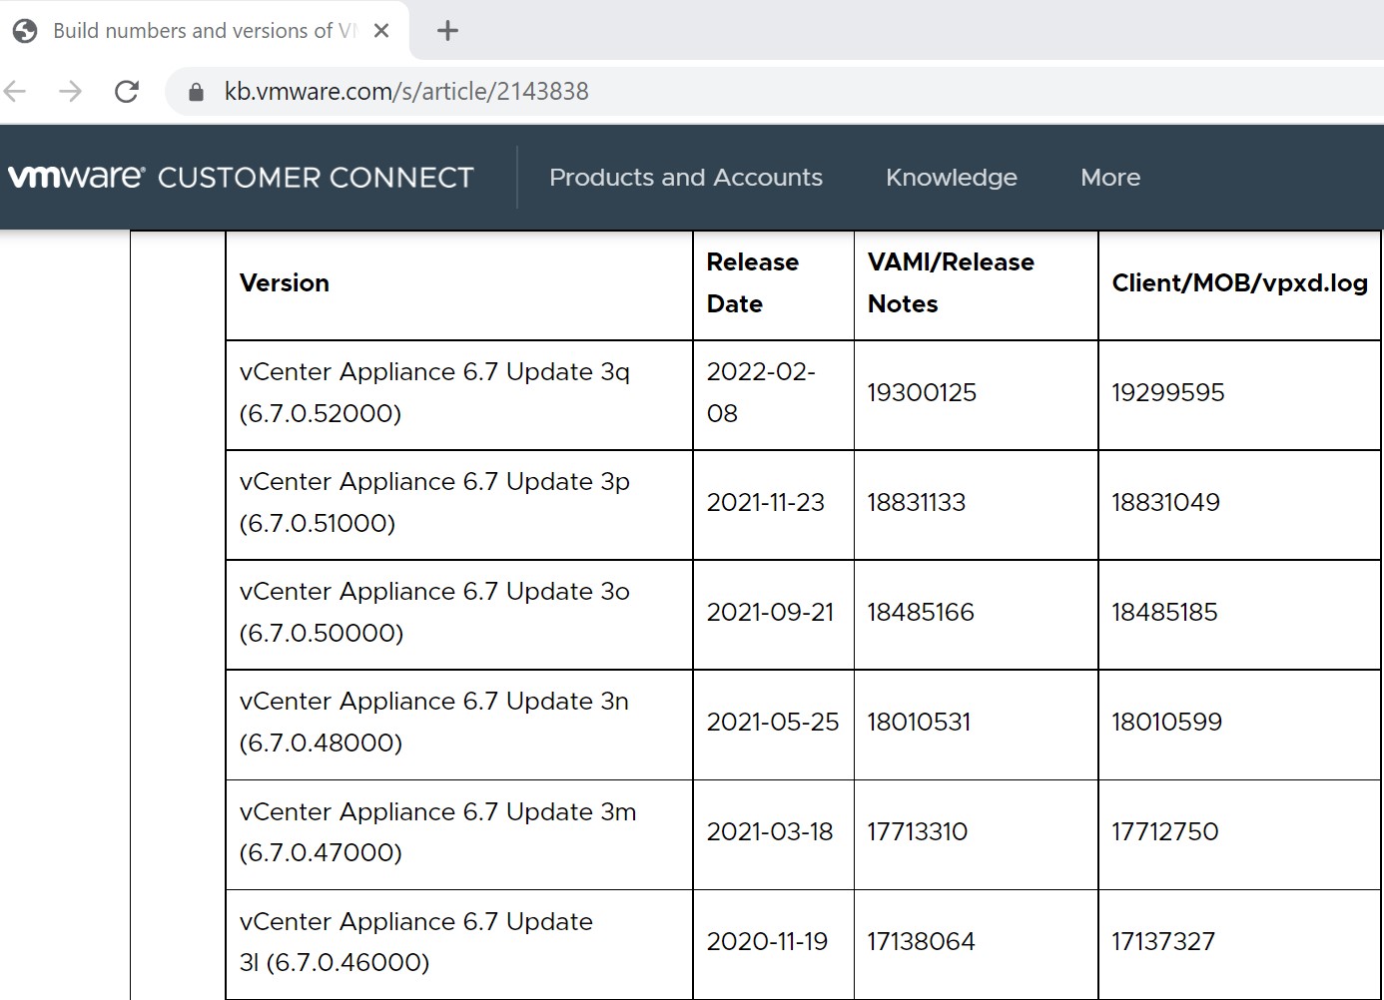Click the globe favicon on the tab
Viewport: 1384px width, 1000px height.
pyautogui.click(x=25, y=31)
